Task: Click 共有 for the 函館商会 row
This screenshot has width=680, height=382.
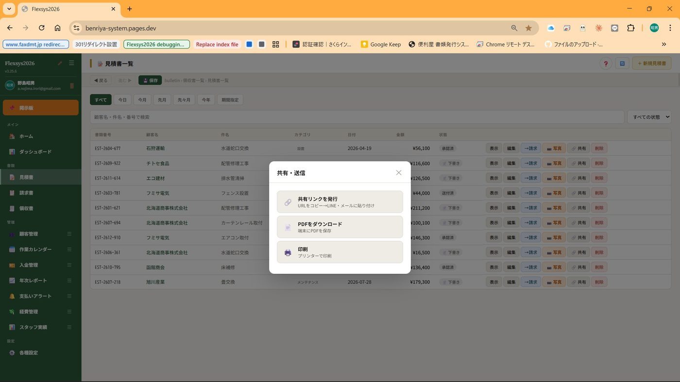Action: [578, 267]
